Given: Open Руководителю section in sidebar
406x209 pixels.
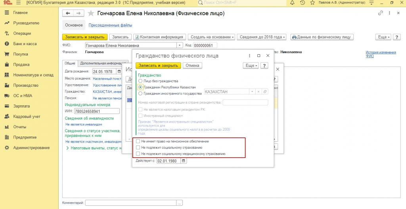Looking at the screenshot, I should coord(26,23).
